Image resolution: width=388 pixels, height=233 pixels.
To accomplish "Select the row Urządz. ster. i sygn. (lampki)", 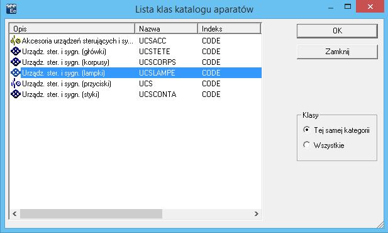I will [136, 73].
